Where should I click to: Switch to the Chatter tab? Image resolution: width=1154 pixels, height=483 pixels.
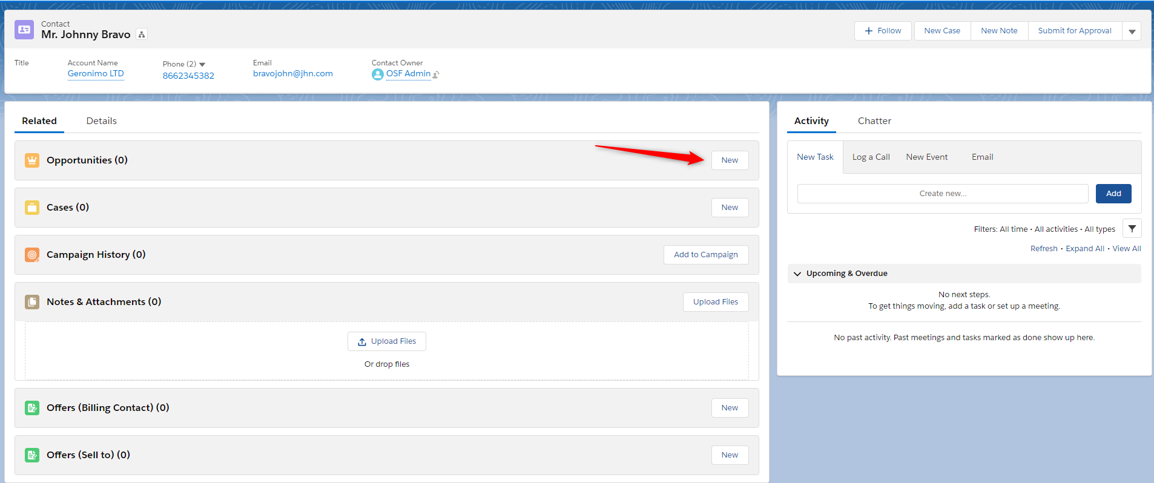point(874,121)
